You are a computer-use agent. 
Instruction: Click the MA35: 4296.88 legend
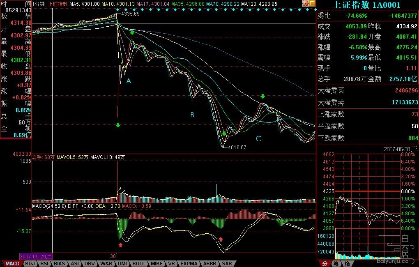(188, 4)
